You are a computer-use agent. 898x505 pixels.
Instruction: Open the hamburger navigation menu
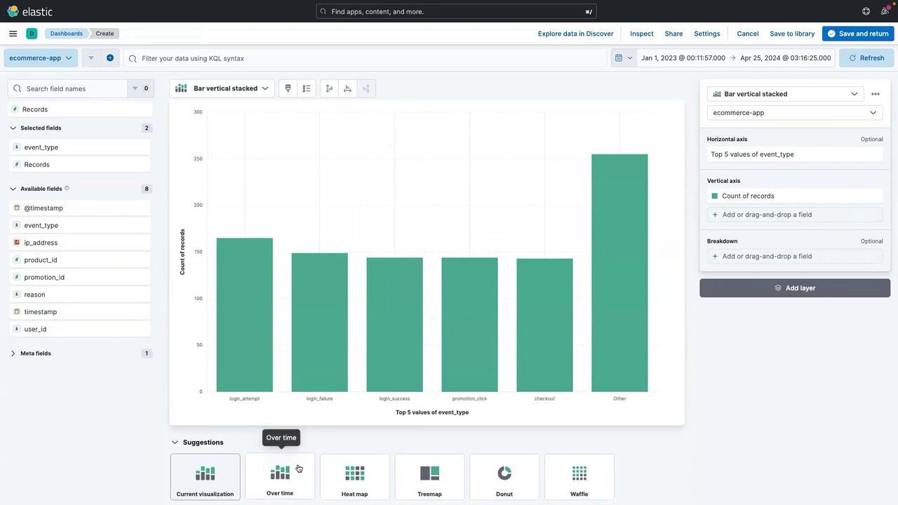13,34
